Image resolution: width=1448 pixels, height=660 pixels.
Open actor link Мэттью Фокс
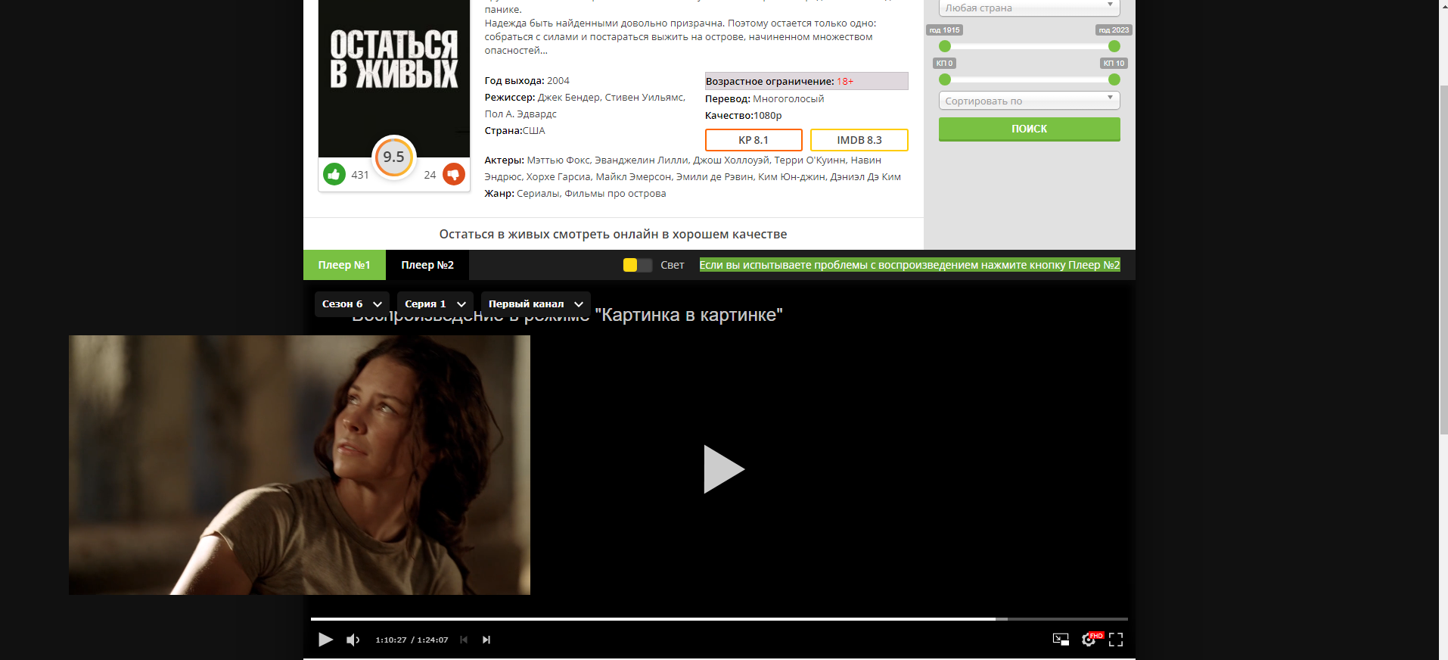558,160
